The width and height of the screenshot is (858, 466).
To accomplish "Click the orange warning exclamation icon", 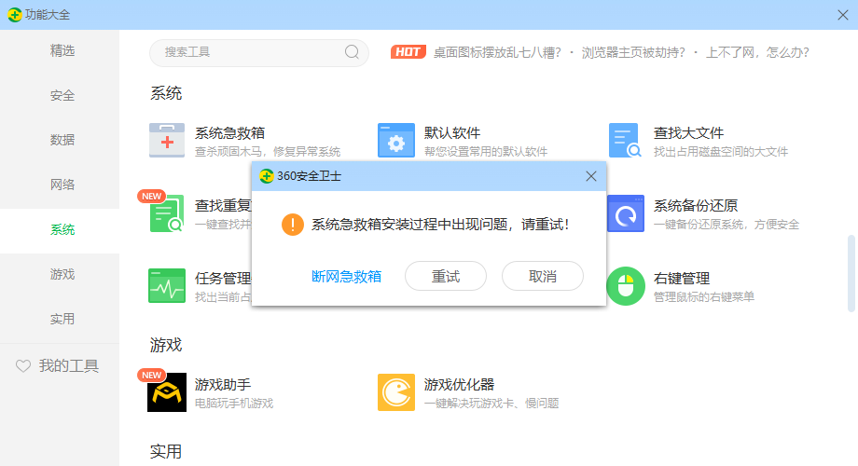I will coord(293,225).
